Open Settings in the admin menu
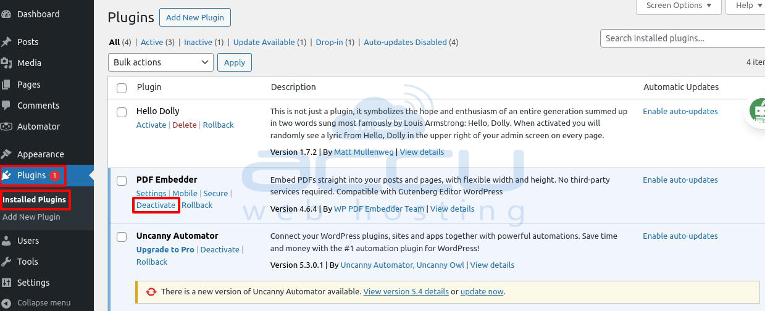 point(33,283)
